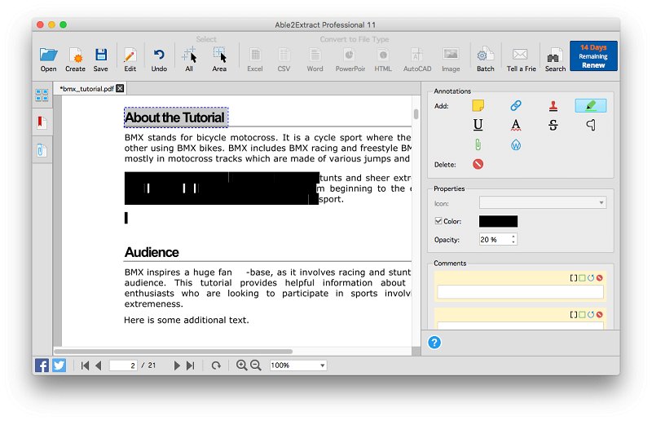Add a strikethrough annotation
652x421 pixels.
[553, 125]
